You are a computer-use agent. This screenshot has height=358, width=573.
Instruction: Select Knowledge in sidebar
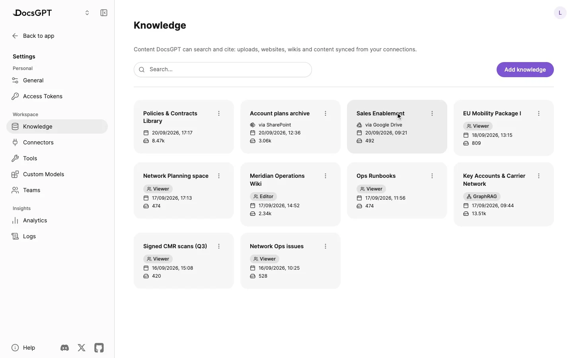pyautogui.click(x=57, y=126)
